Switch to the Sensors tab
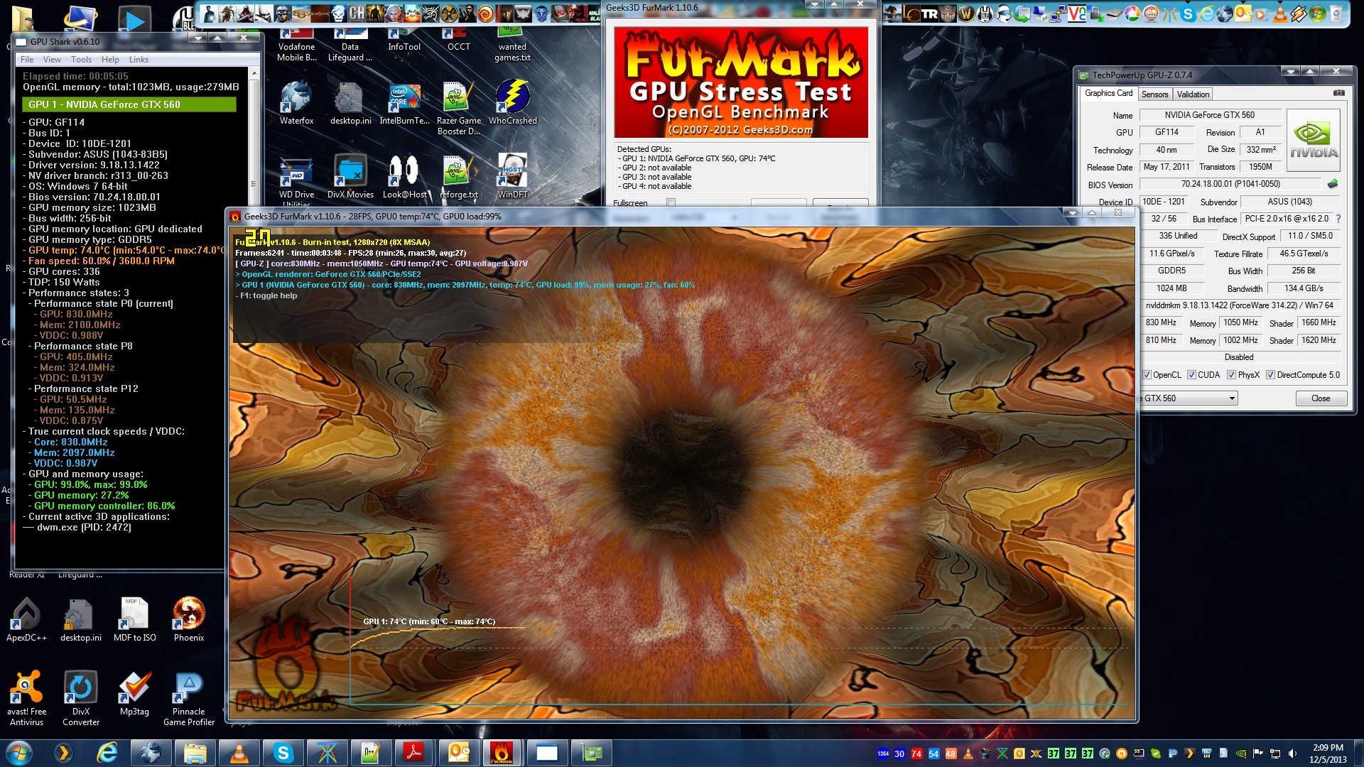1364x767 pixels. [x=1154, y=94]
